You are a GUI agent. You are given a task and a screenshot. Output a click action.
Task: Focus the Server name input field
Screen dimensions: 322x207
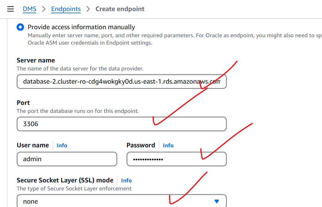[122, 82]
